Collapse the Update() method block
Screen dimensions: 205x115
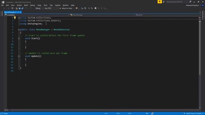19,56
